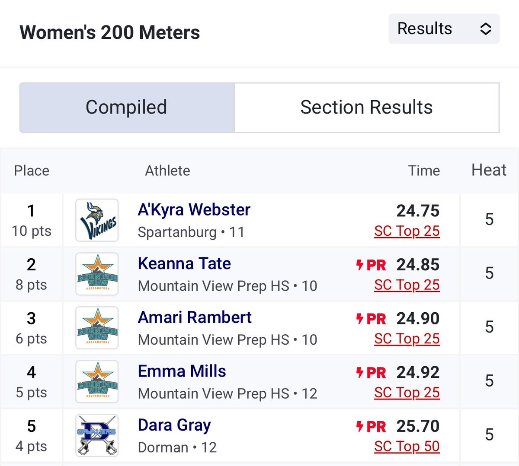Click the PR lightning icon for Dara Gray
The width and height of the screenshot is (519, 466).
click(360, 426)
